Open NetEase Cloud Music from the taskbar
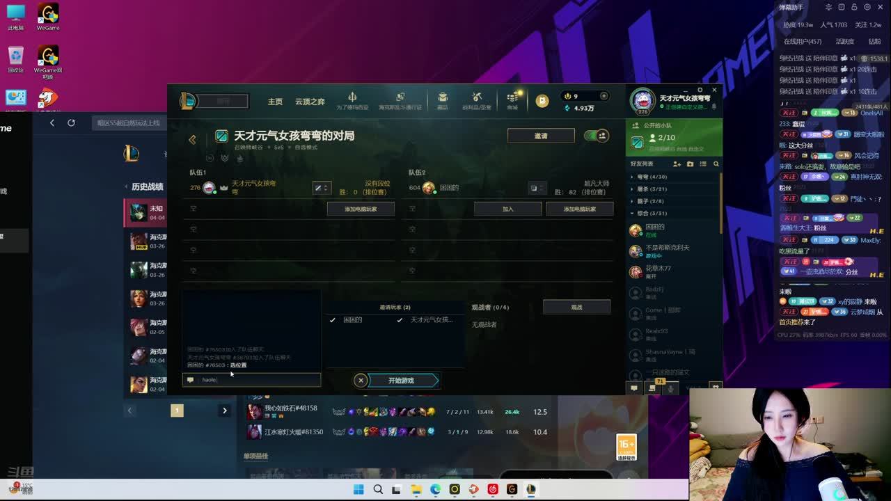The height and width of the screenshot is (501, 891). (x=493, y=489)
